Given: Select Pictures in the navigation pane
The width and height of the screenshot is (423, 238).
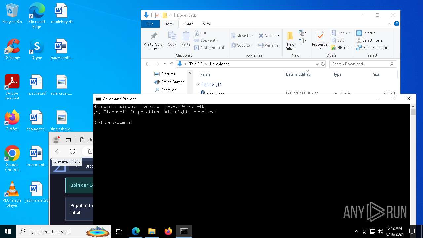Looking at the screenshot, I should click(x=165, y=74).
